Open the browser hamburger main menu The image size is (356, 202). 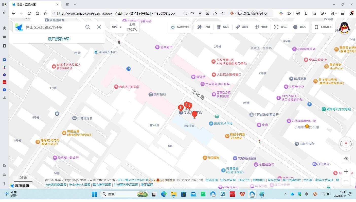click(x=343, y=13)
